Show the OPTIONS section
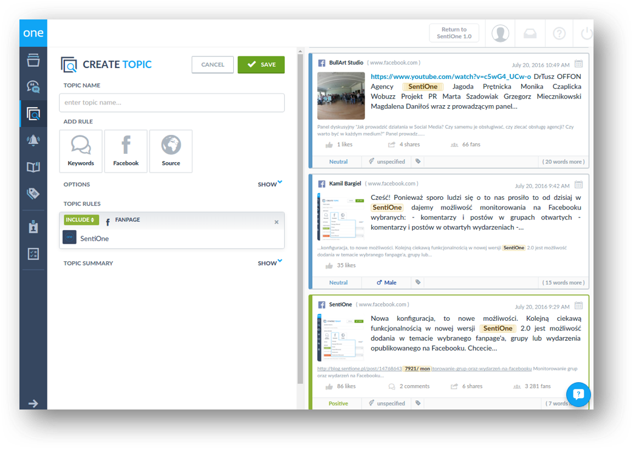The height and width of the screenshot is (449, 633). pos(270,184)
